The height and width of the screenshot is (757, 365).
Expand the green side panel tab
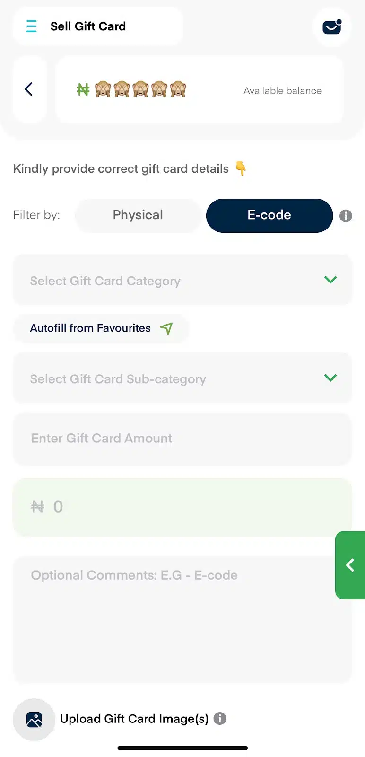350,565
